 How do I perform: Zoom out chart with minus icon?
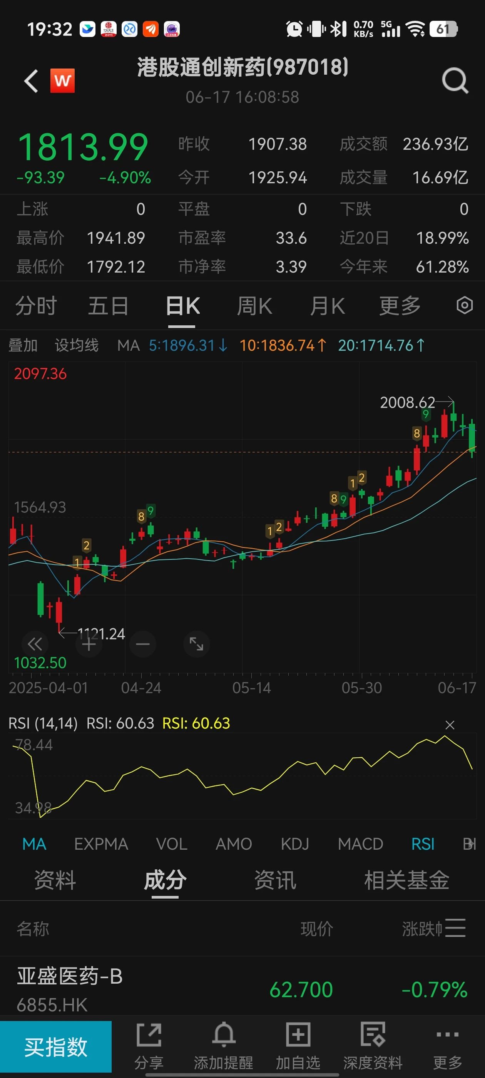143,644
